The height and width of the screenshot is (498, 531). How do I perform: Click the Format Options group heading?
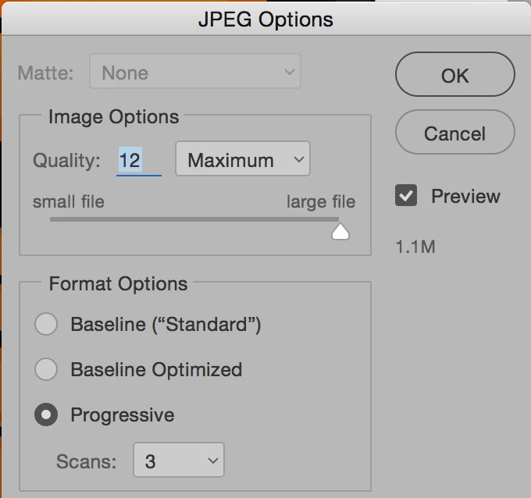[x=118, y=284]
